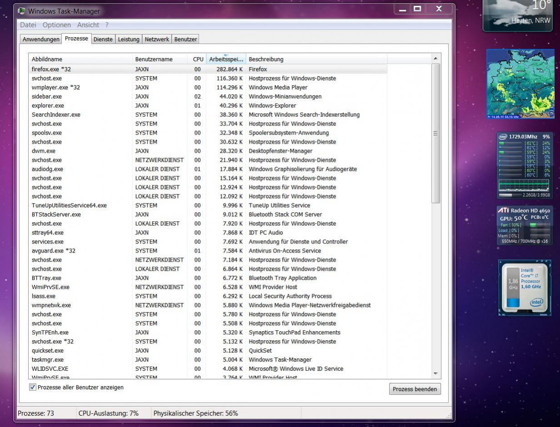Select the BTStackServer.exe process
This screenshot has height=427, width=560.
(x=208, y=214)
